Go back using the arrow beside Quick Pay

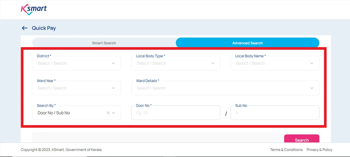tap(24, 28)
